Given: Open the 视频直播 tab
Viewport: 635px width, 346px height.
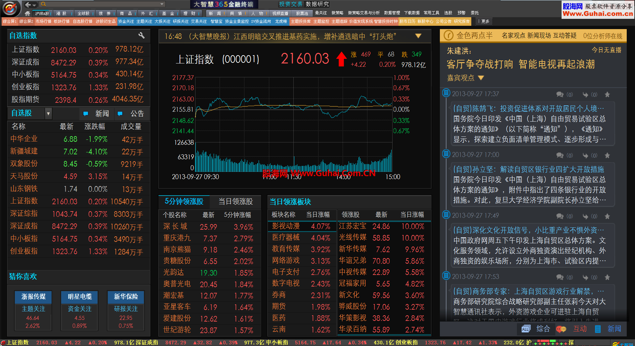Looking at the screenshot, I should pyautogui.click(x=280, y=14).
